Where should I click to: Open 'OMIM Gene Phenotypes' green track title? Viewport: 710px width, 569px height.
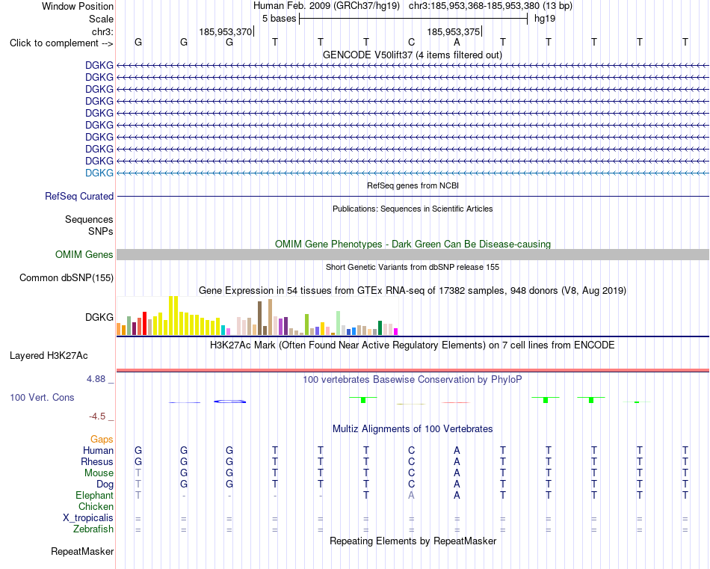(413, 244)
